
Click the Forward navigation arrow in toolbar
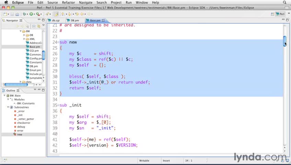[x=89, y=14]
